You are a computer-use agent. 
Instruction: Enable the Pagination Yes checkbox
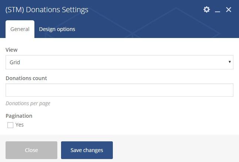point(10,125)
